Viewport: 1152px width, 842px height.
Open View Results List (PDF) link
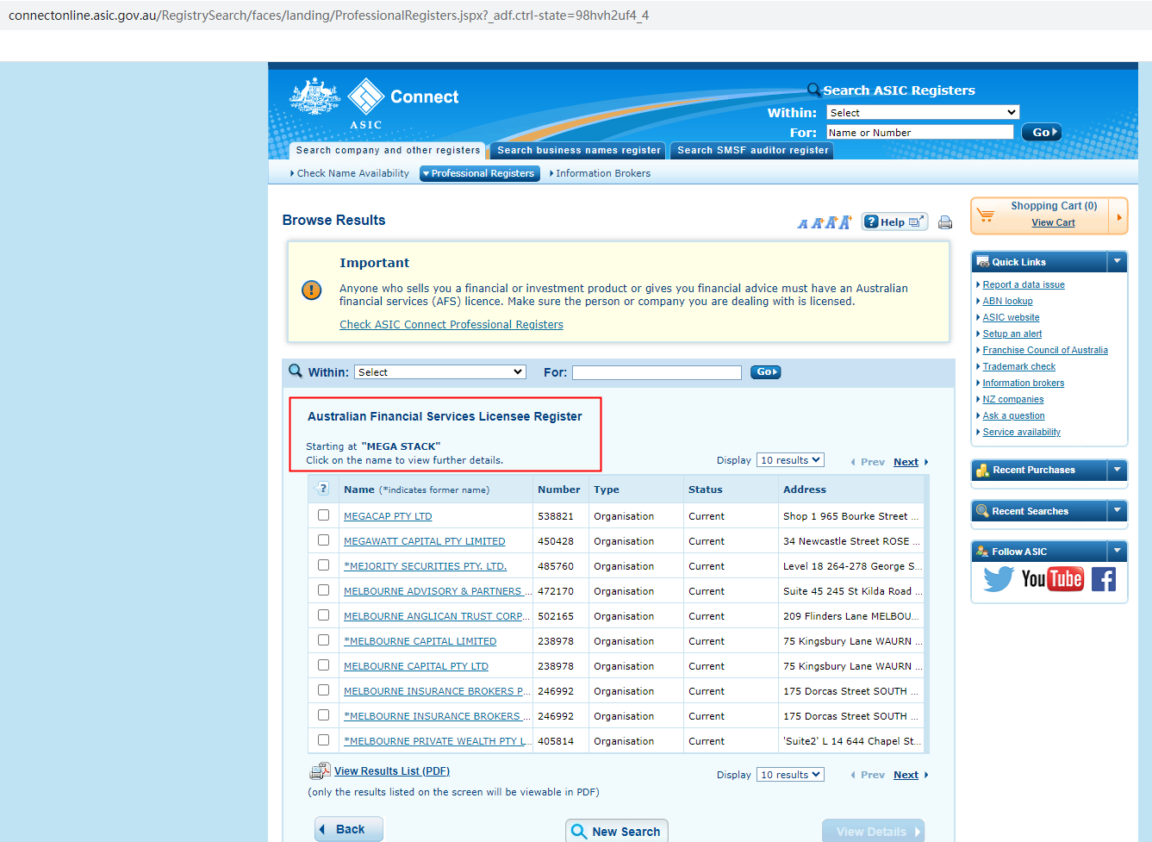tap(392, 771)
